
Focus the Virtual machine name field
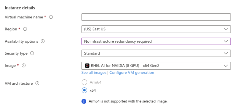pyautogui.click(x=156, y=17)
